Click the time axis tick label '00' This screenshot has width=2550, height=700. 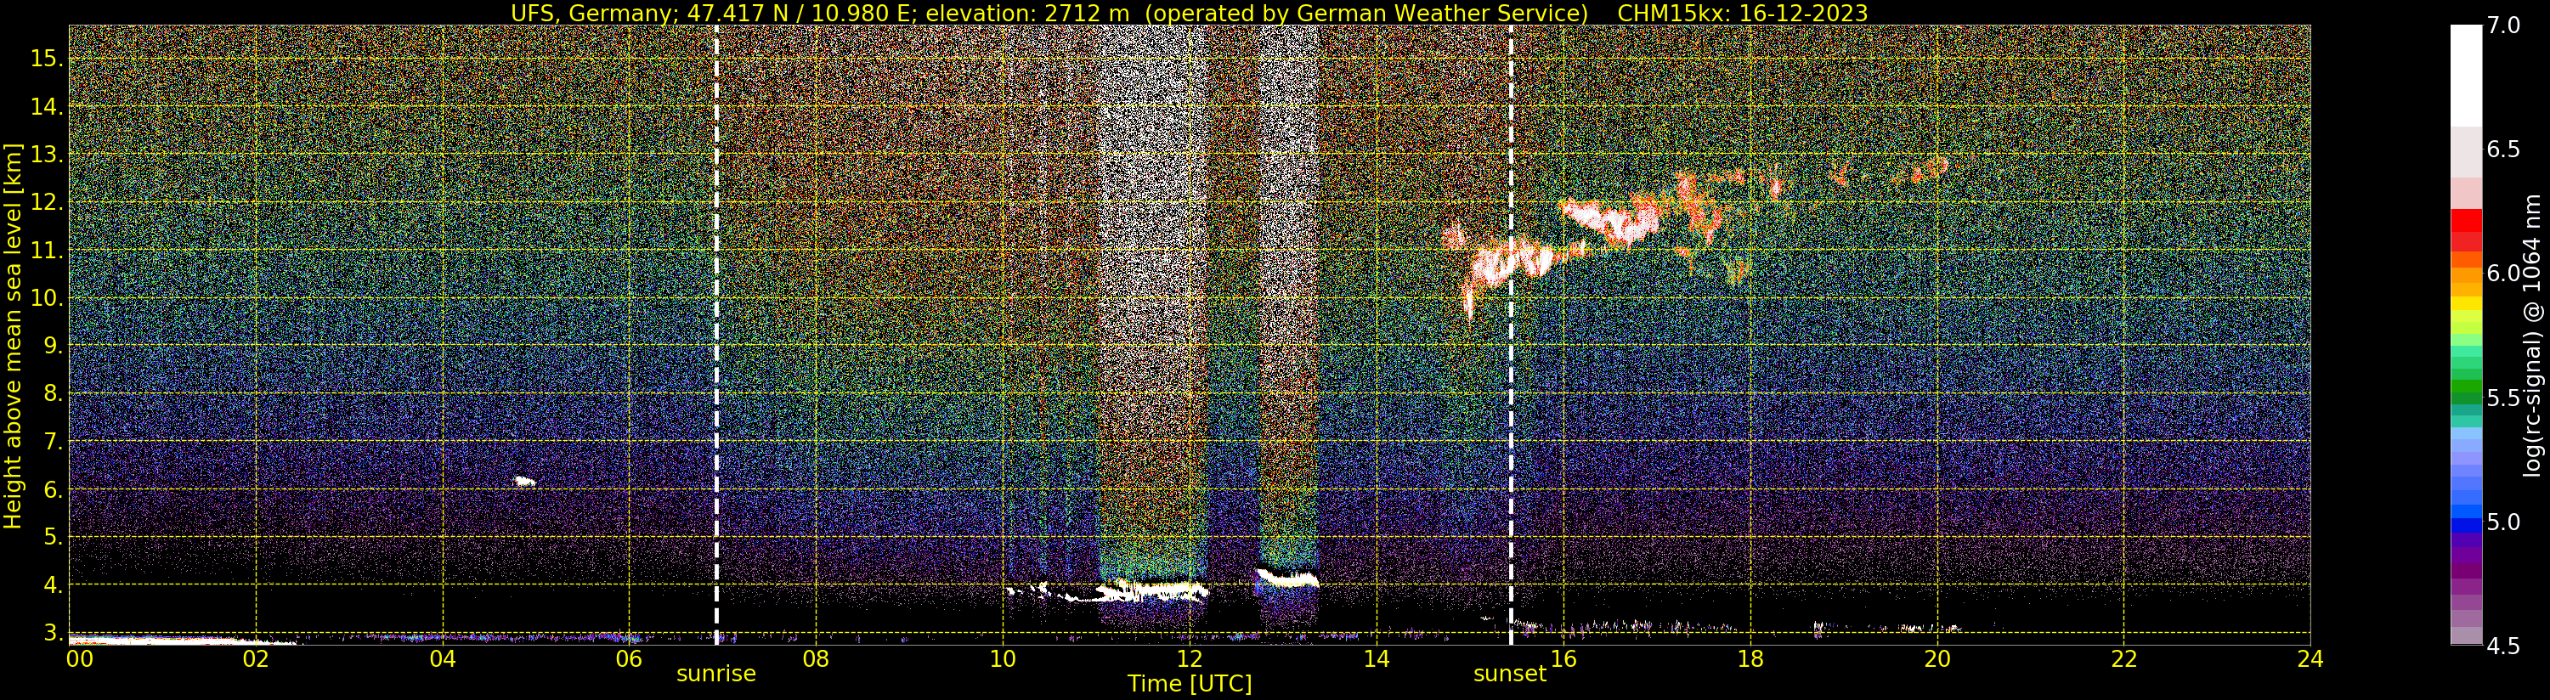click(x=79, y=658)
